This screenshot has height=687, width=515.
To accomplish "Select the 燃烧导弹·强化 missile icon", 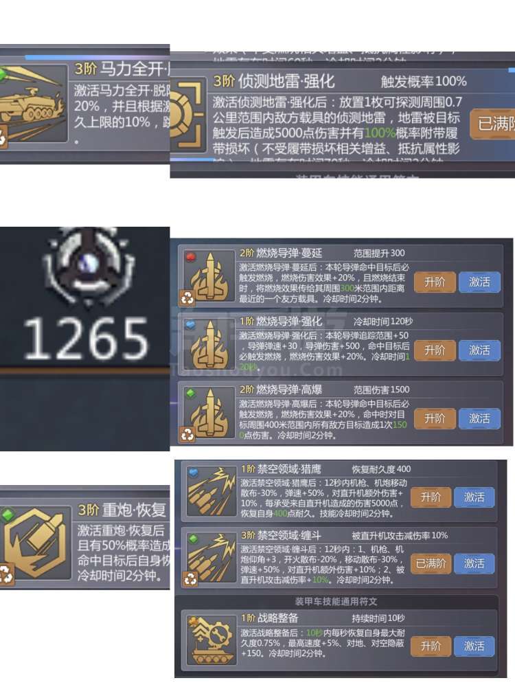I will [209, 345].
